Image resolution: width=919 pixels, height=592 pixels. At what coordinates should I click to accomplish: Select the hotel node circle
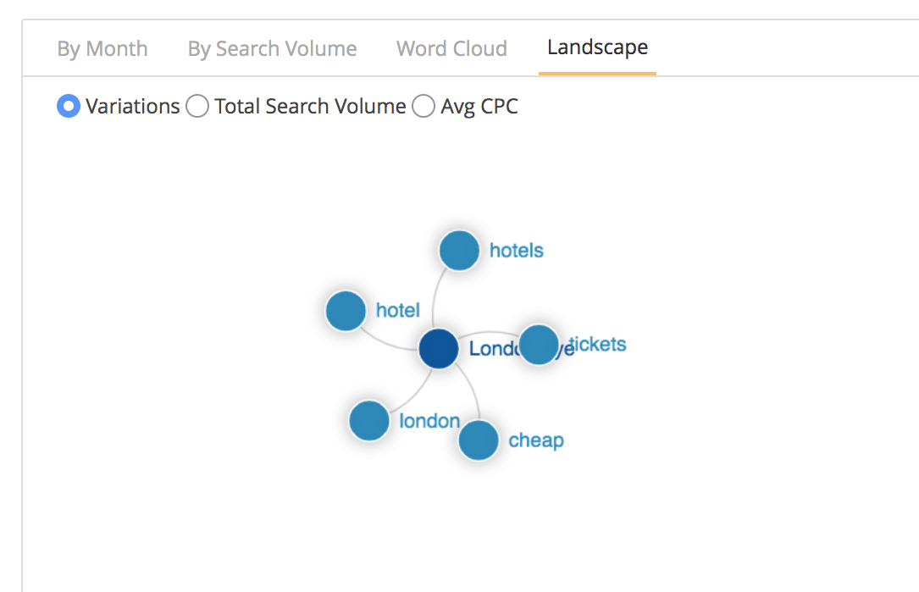[346, 311]
